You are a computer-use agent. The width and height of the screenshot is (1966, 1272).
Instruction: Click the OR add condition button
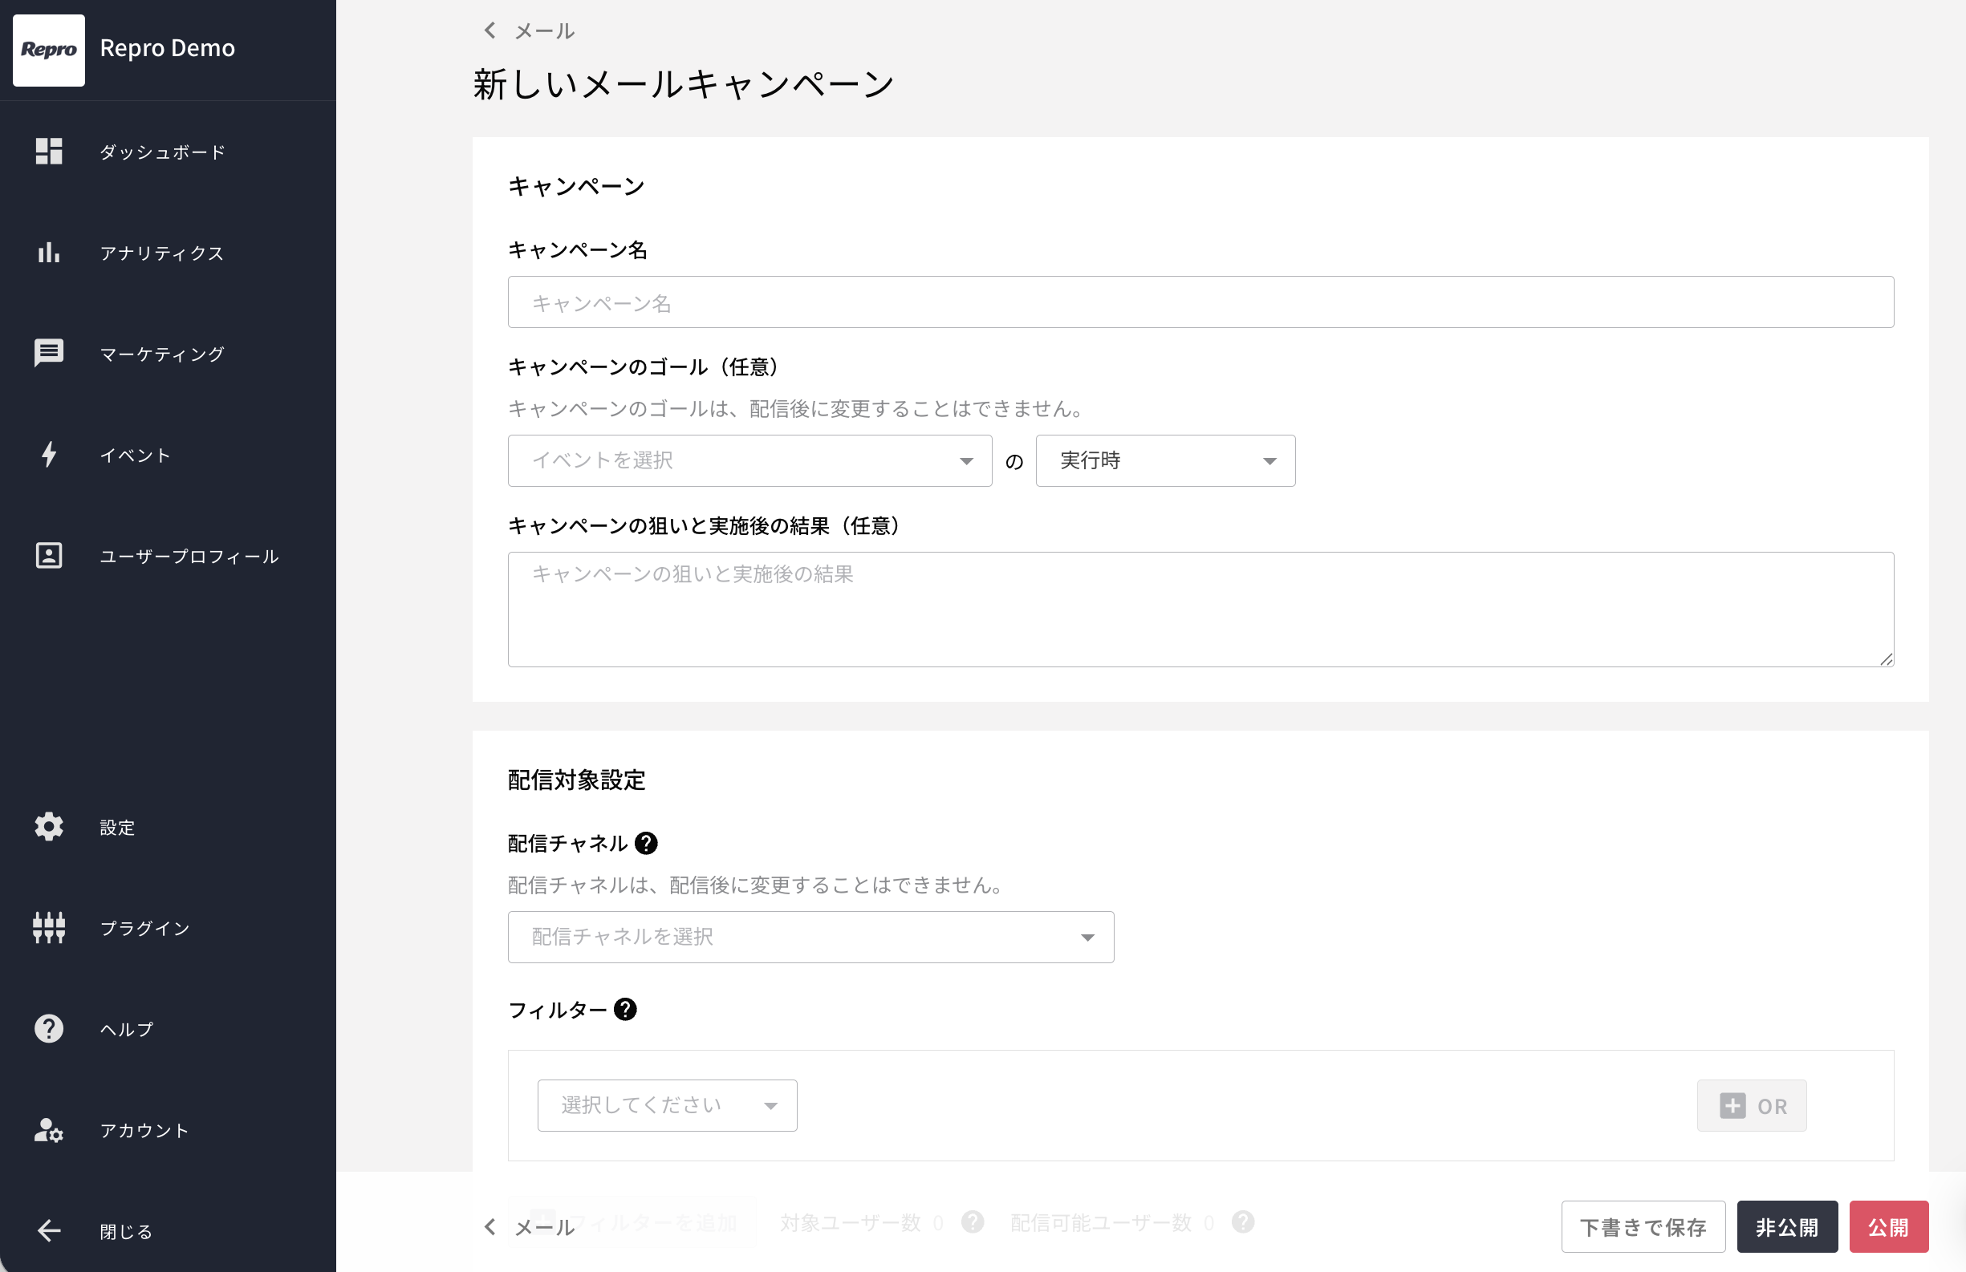[x=1751, y=1105]
